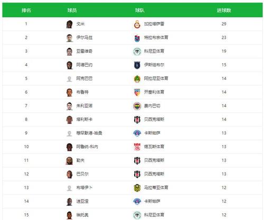This screenshot has width=264, height=220.
Task: Open the player name link 伊尔马兹
Action: 84,37
